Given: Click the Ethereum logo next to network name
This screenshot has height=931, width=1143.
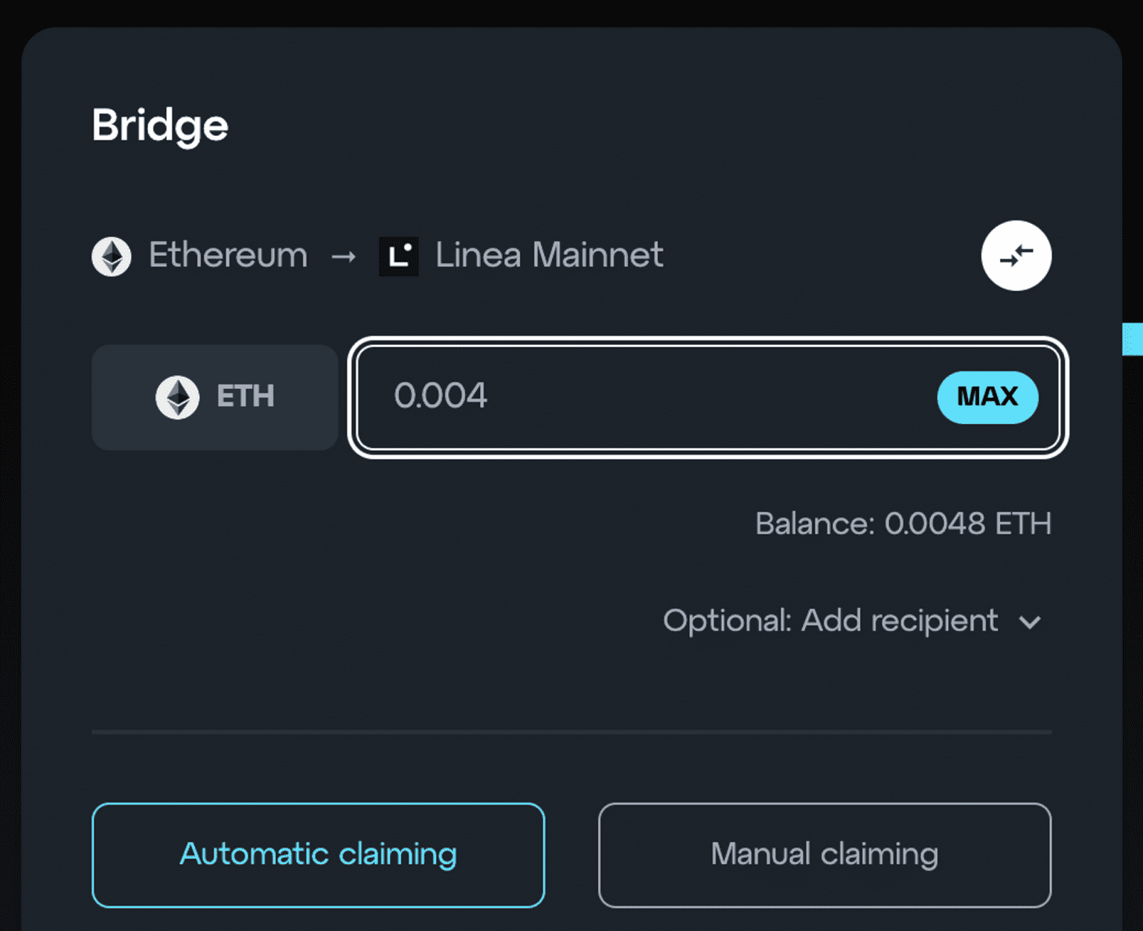Looking at the screenshot, I should coord(112,257).
